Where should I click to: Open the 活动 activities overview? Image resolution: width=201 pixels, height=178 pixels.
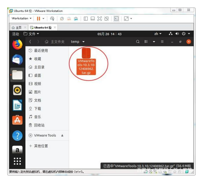[x=15, y=34]
